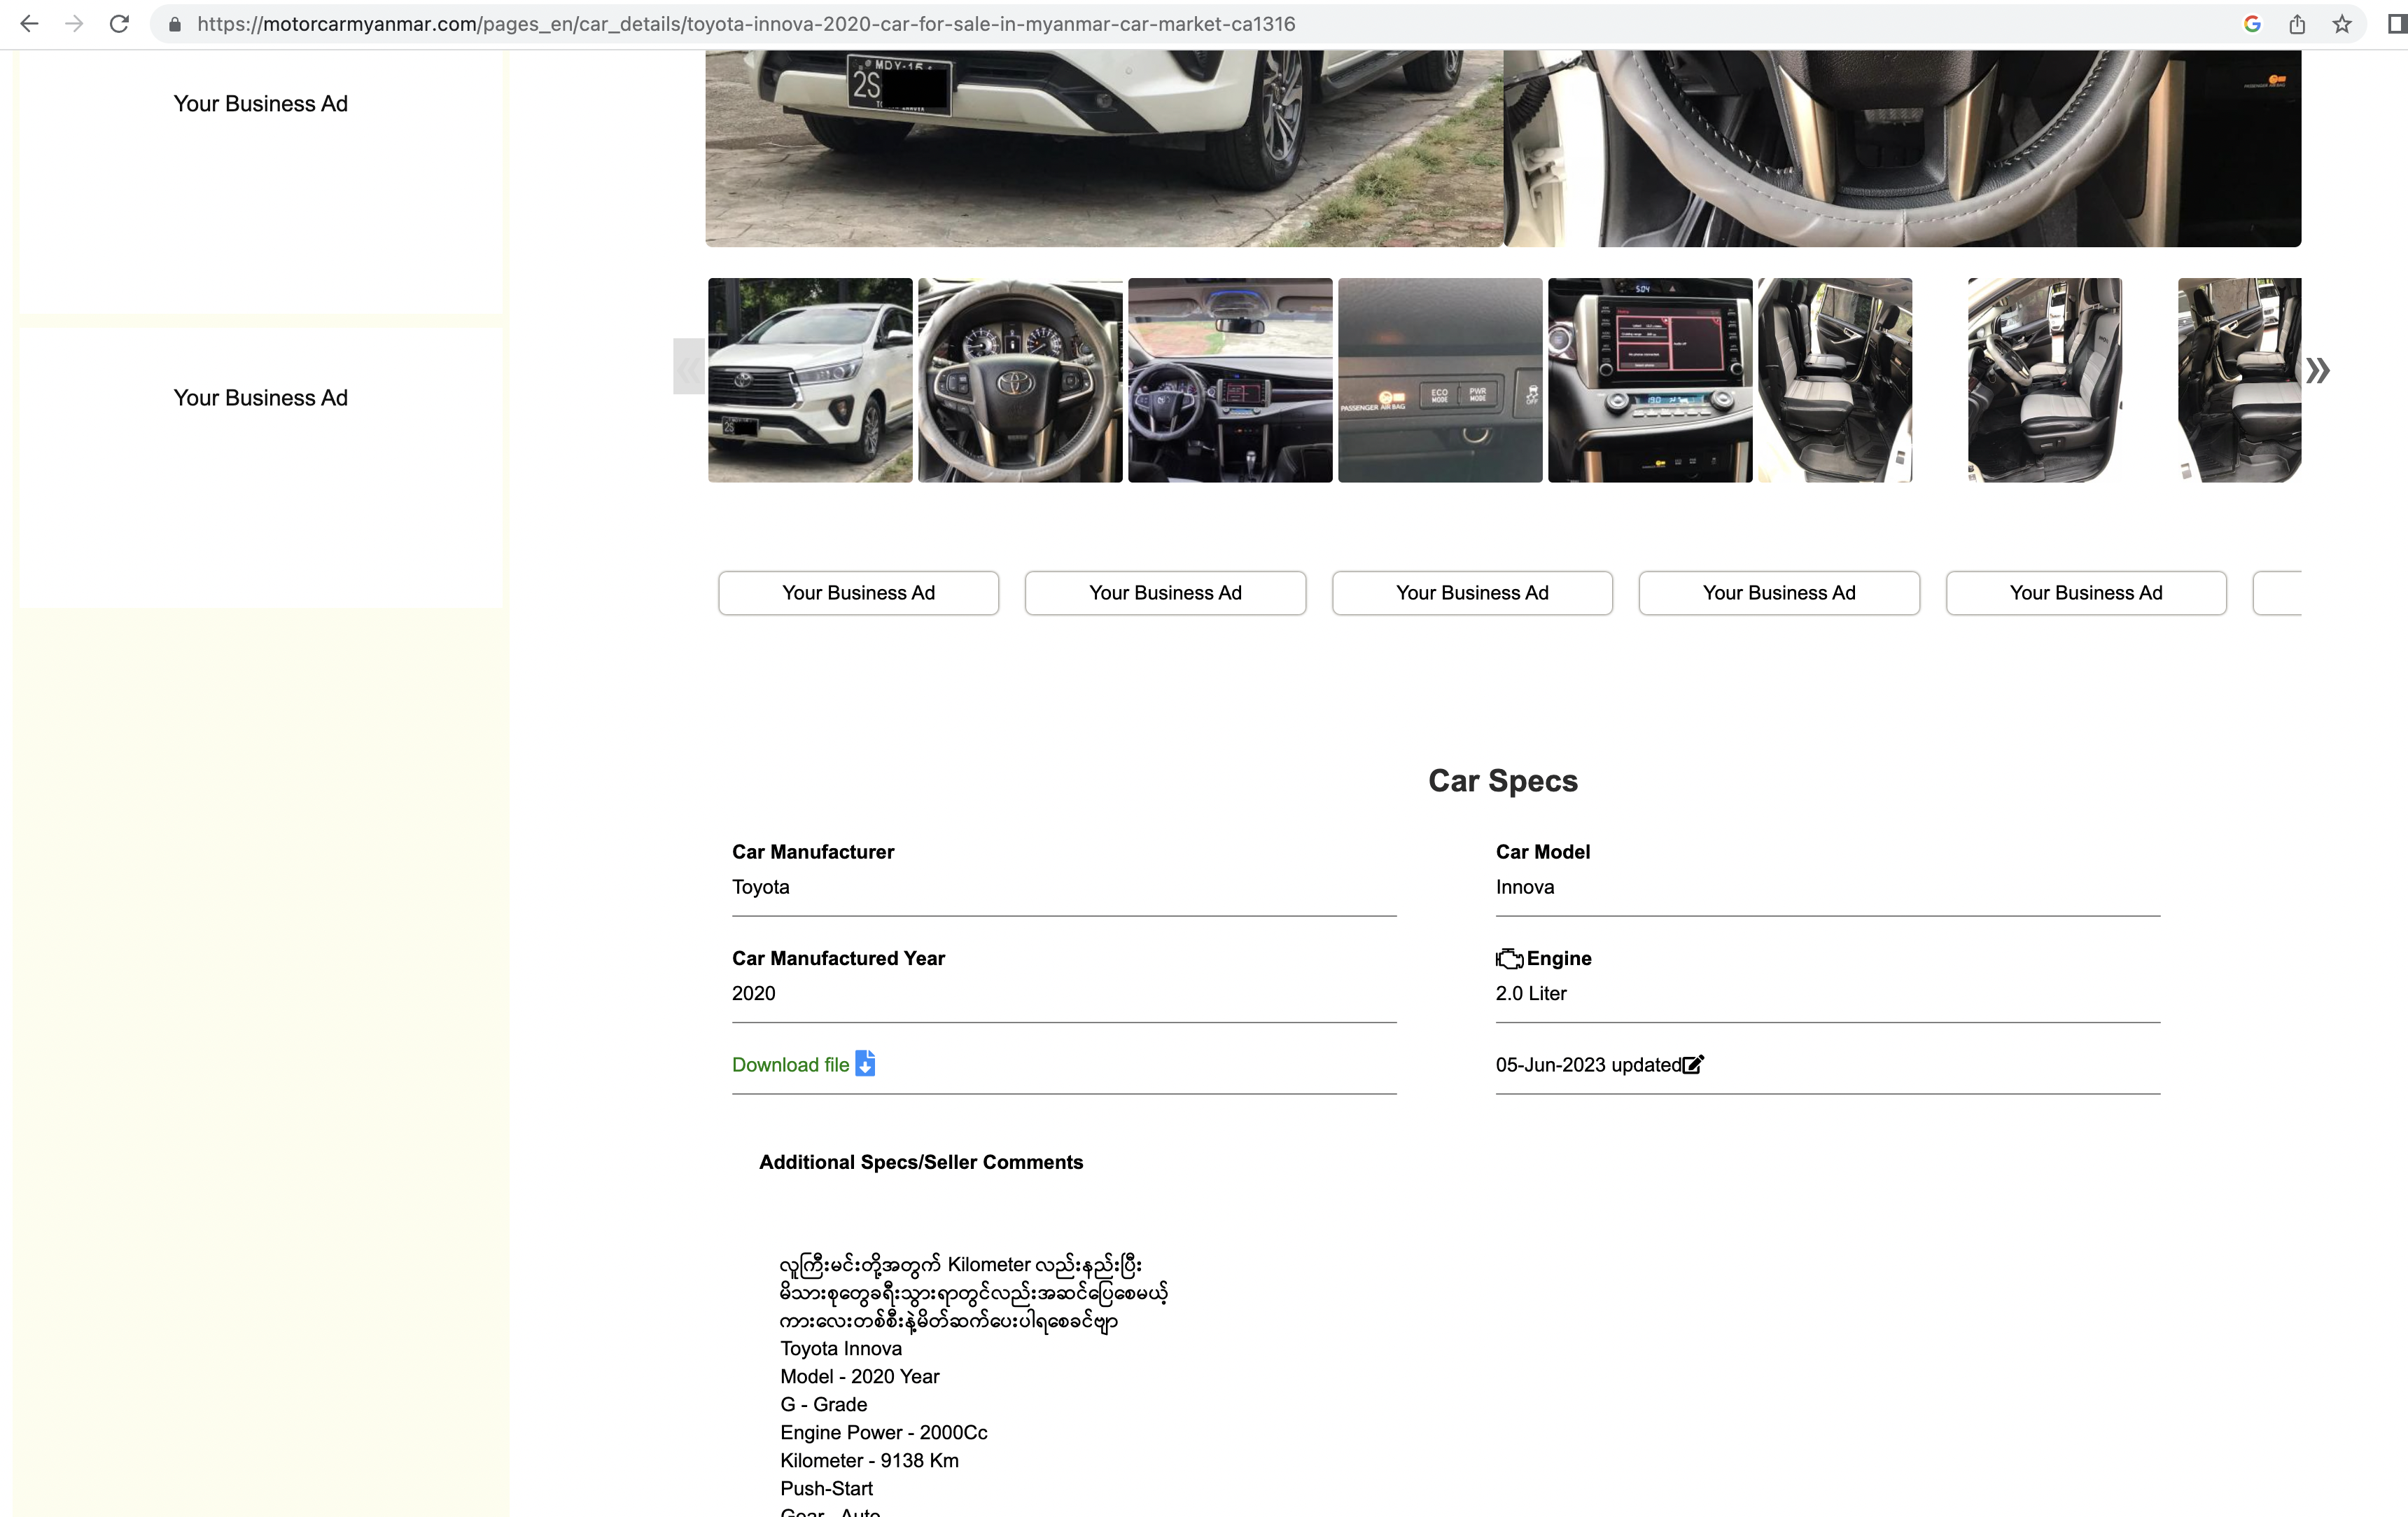Click the Car Manufactured Year label

[x=838, y=957]
